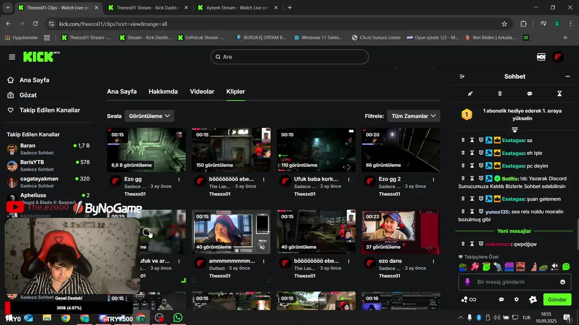
Task: Ban user on 'pc deyim' message
Action: [481, 166]
